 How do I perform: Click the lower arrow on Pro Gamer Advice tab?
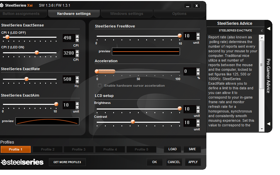[268, 124]
